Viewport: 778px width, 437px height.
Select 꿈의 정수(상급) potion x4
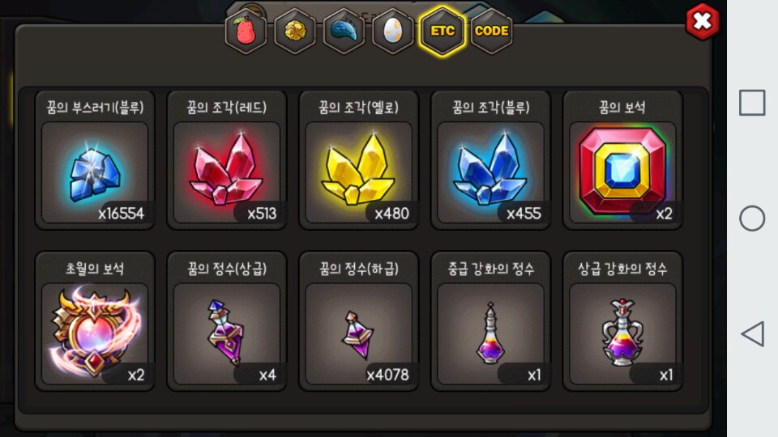[x=227, y=321]
